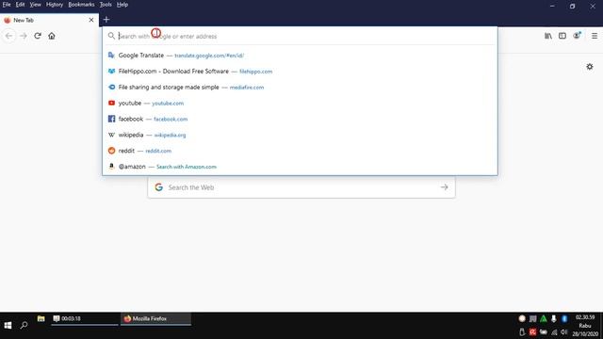Viewport: 603px width, 339px height.
Task: Open the Tools menu
Action: coord(106,5)
